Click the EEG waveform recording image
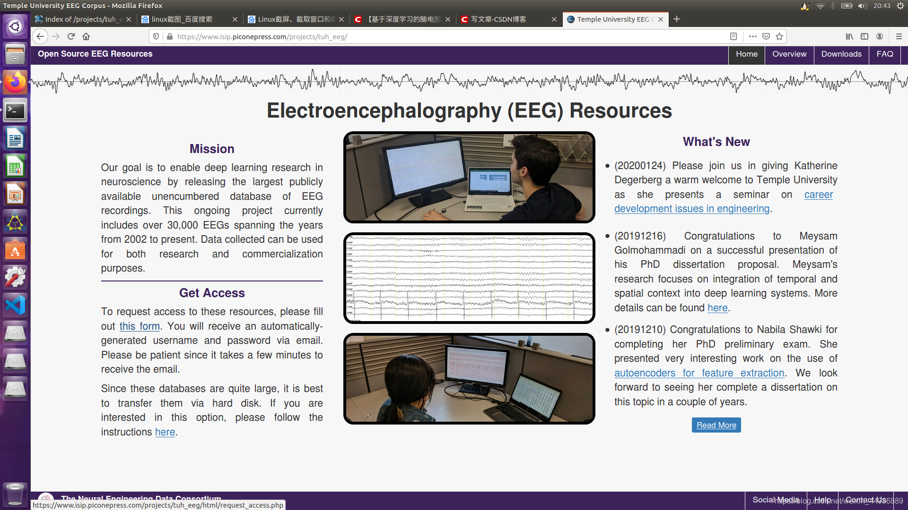The height and width of the screenshot is (510, 908). 469,278
